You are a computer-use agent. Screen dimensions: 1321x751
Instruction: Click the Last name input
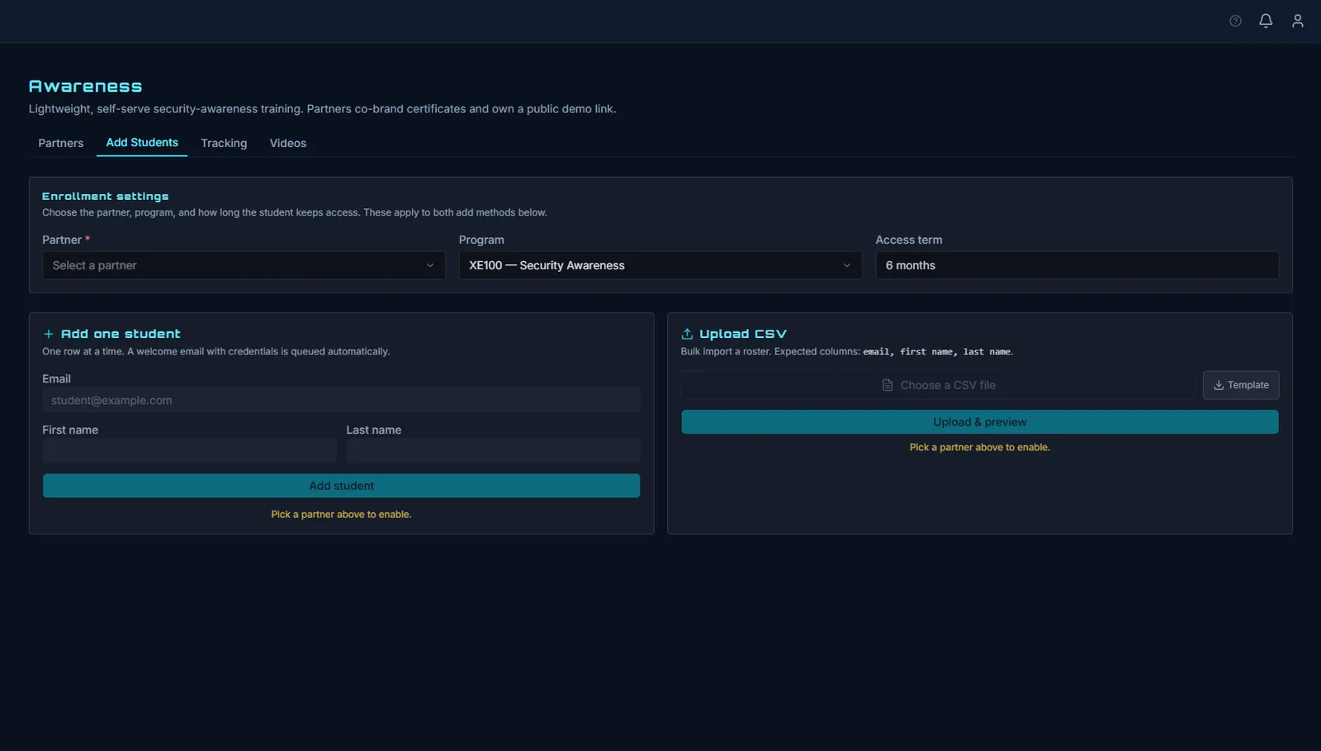(x=493, y=450)
